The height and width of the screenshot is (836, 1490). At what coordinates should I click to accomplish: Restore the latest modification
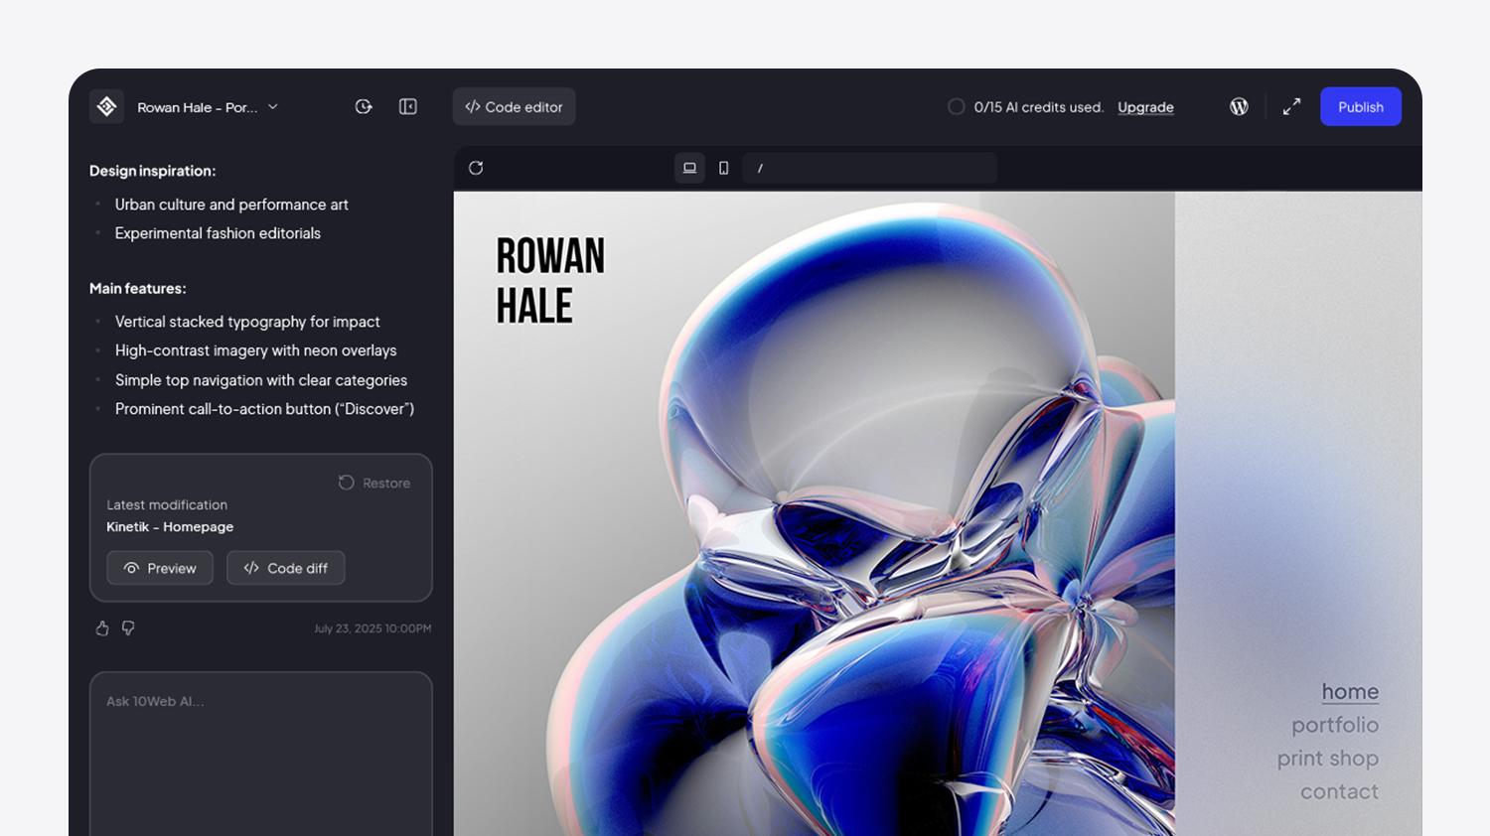point(374,483)
